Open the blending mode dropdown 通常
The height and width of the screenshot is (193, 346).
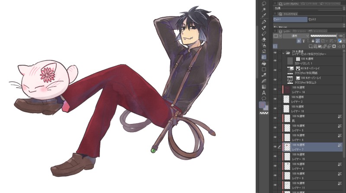(x=296, y=36)
